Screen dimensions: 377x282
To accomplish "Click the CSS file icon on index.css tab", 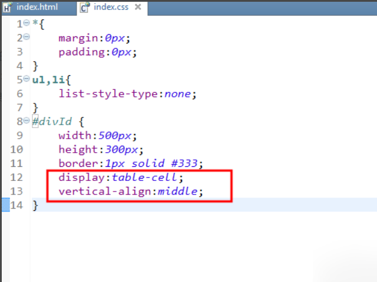I will (85, 8).
